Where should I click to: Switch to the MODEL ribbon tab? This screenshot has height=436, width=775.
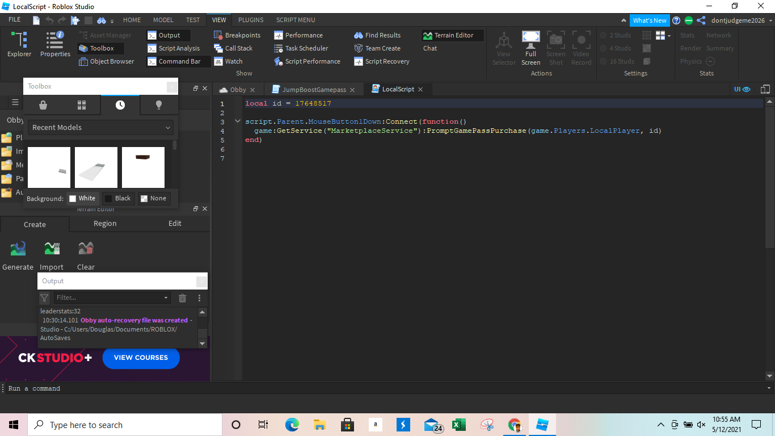(x=163, y=20)
